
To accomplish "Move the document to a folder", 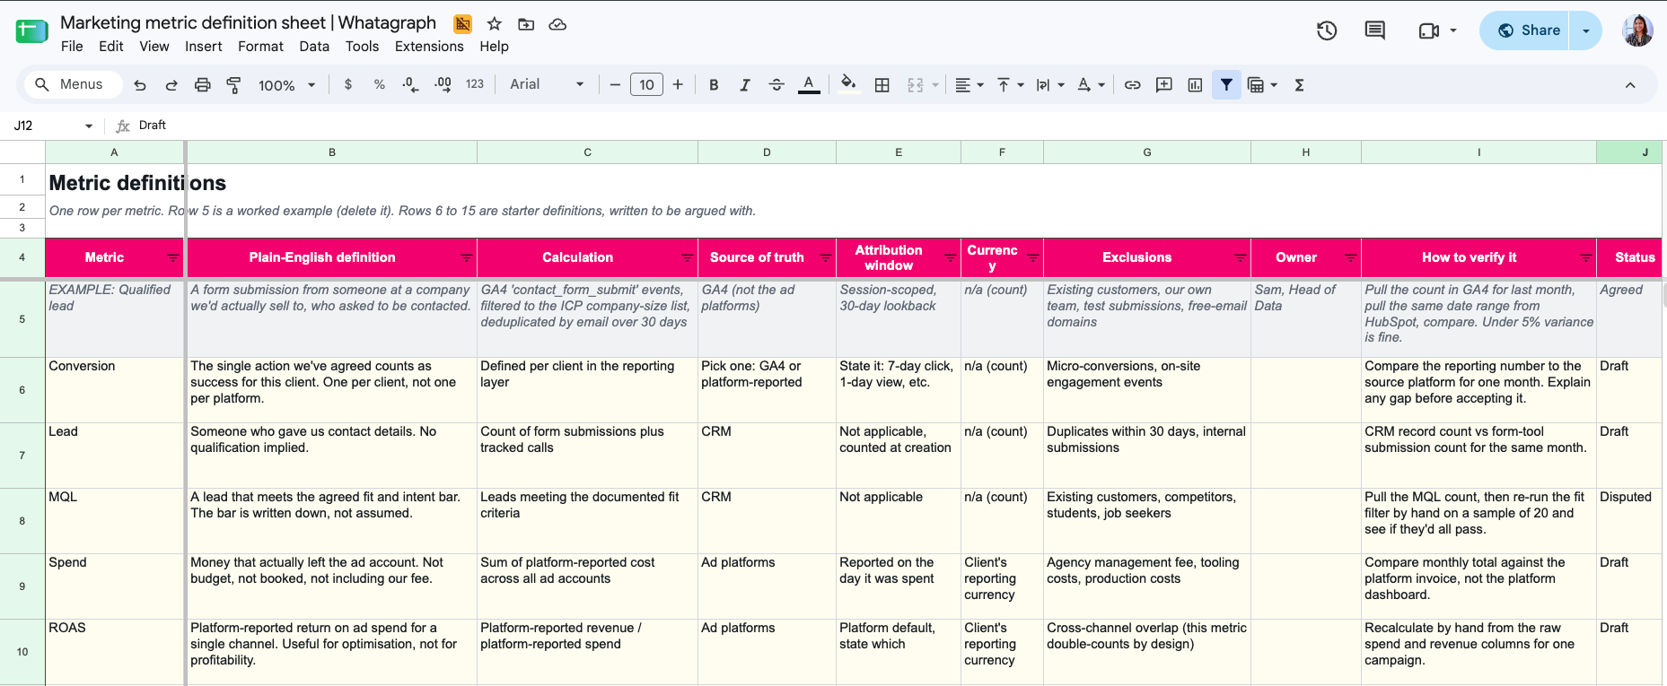I will click(x=526, y=24).
